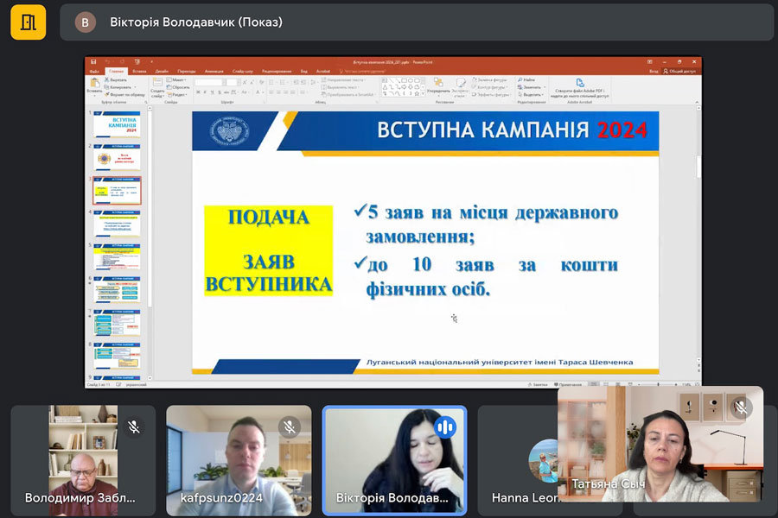Click the Hanna Leon profile picture
778x518 pixels.
pos(544,461)
